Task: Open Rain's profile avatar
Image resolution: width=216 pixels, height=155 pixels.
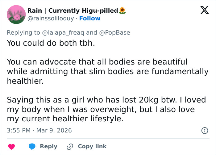Action: coord(16,15)
